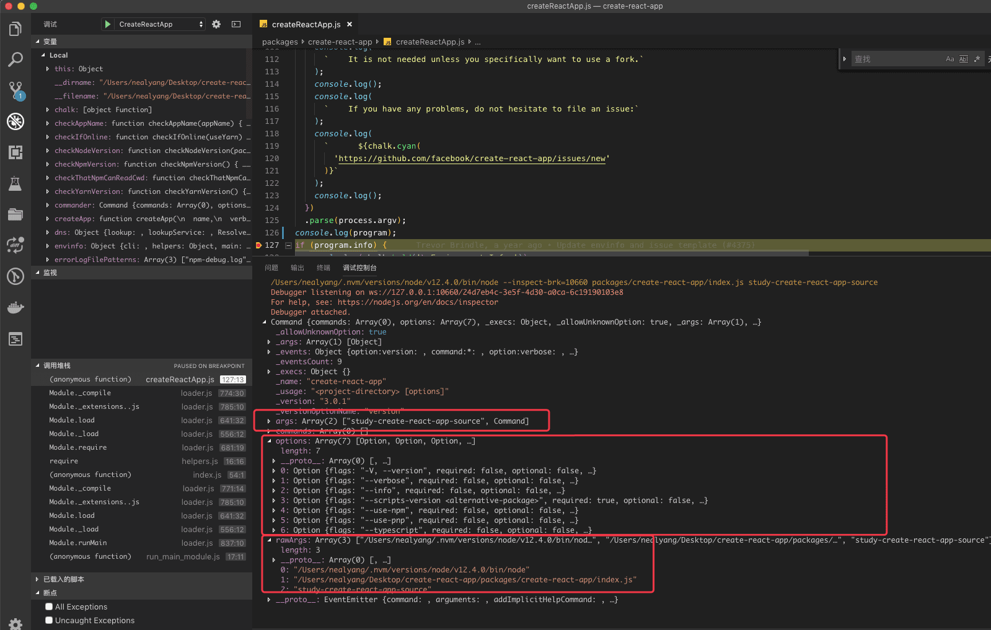
Task: Enable the All Exceptions breakpoint checkbox
Action: click(x=49, y=606)
